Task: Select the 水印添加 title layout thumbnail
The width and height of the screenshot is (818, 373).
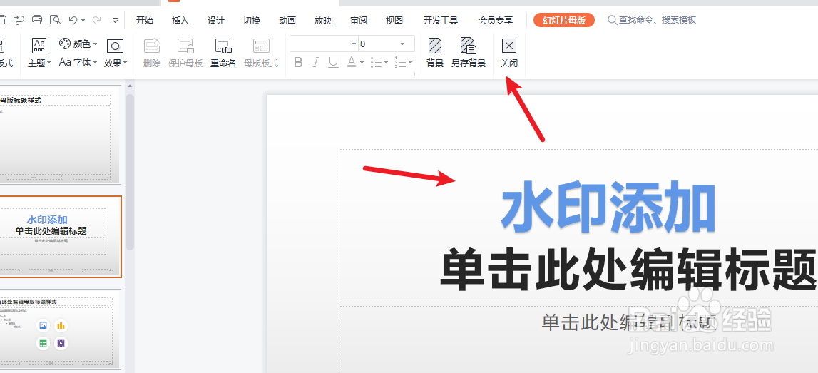Action: pos(59,237)
